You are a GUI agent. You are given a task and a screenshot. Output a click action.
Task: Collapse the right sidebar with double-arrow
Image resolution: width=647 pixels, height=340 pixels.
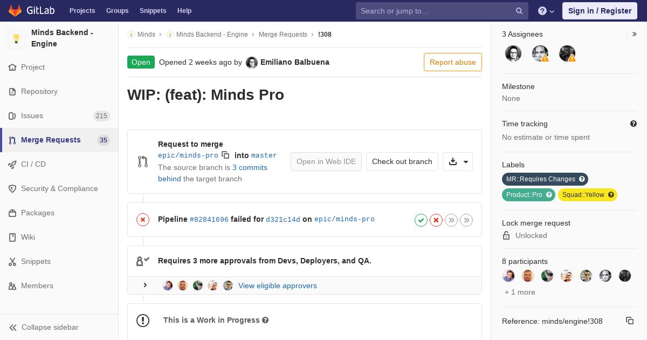tap(635, 34)
